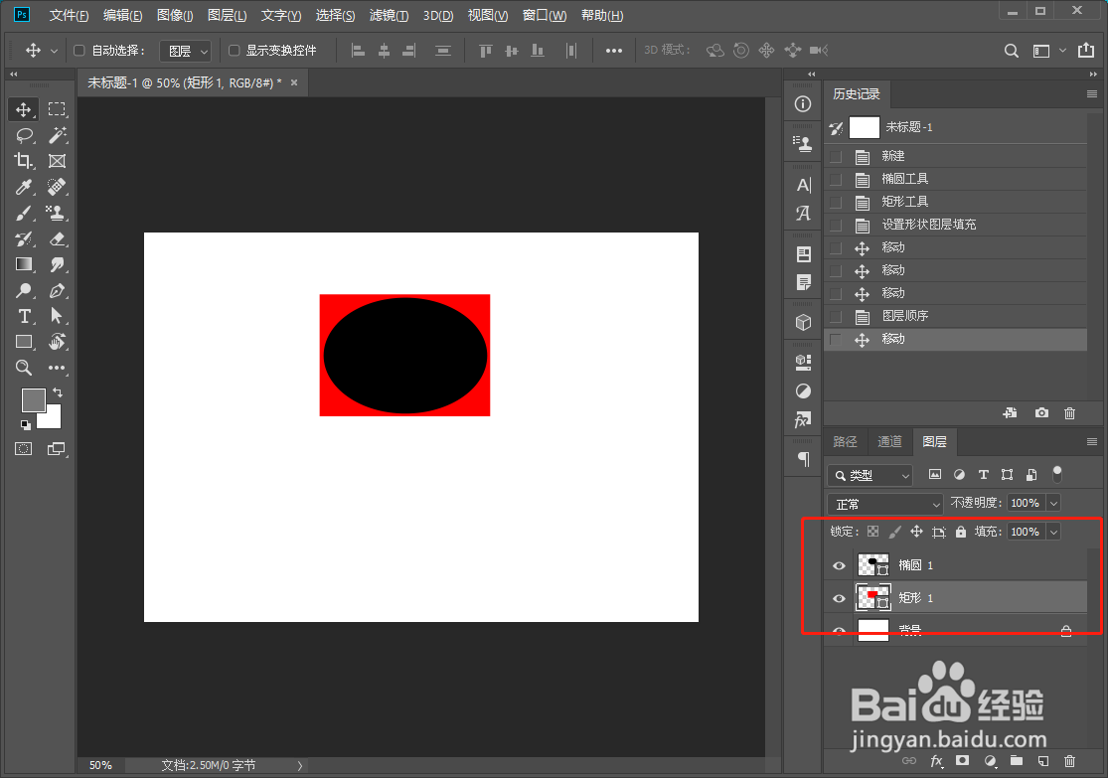The image size is (1108, 778).
Task: Hide the 矩形 1 layer
Action: (839, 598)
